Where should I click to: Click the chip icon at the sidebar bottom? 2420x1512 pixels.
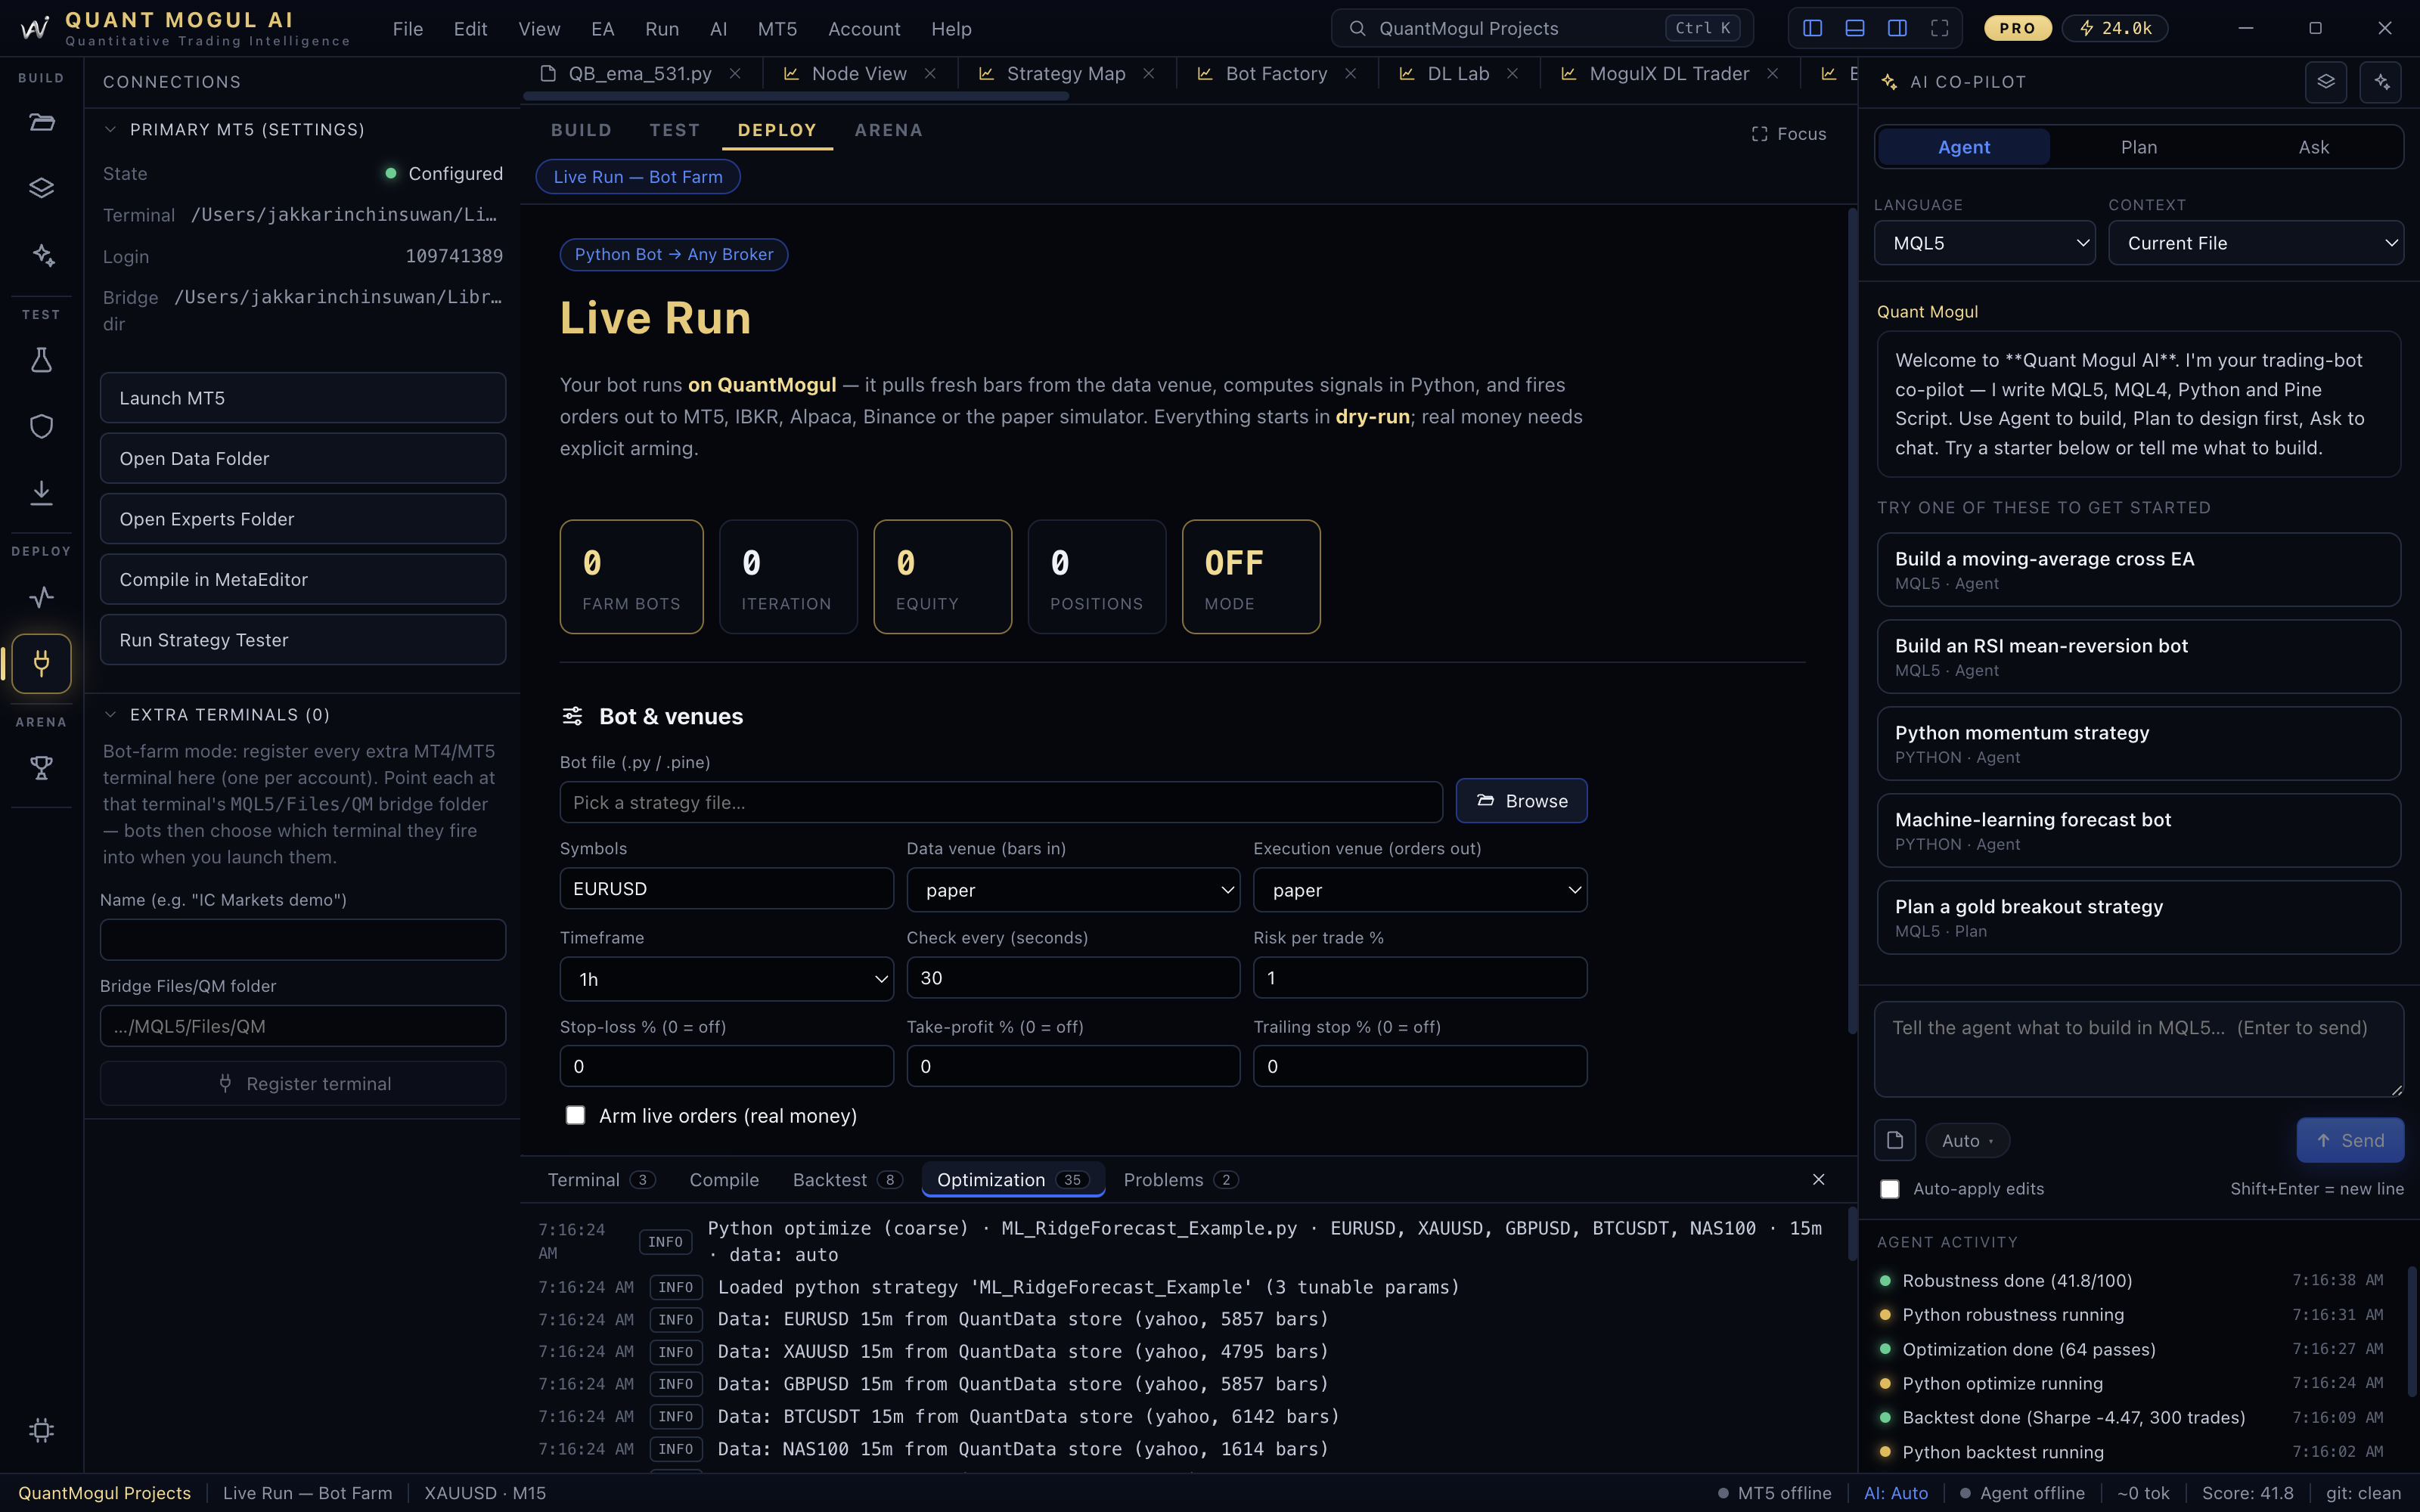pyautogui.click(x=41, y=1430)
